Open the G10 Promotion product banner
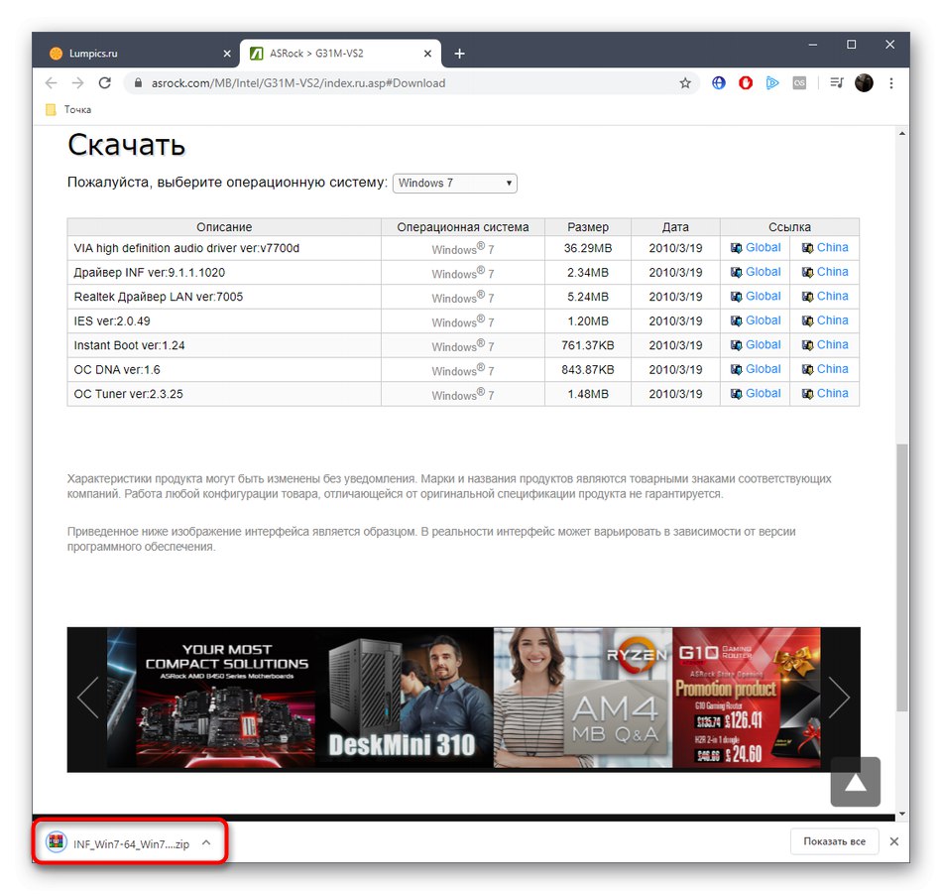Screen dimensions: 942x895 [x=747, y=698]
